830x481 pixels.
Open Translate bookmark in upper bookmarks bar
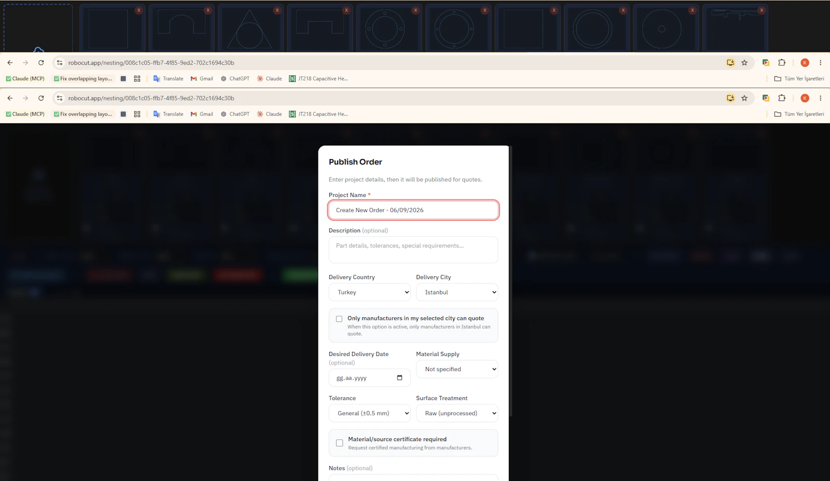[168, 79]
